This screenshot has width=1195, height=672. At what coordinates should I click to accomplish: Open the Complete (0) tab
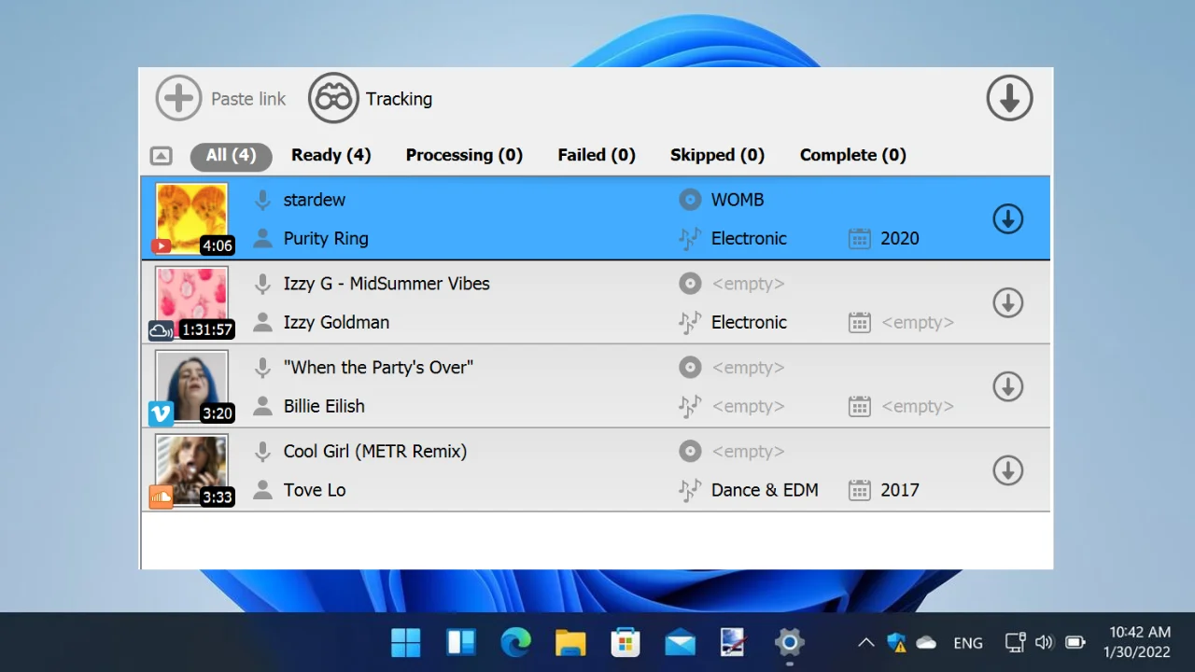click(x=853, y=156)
